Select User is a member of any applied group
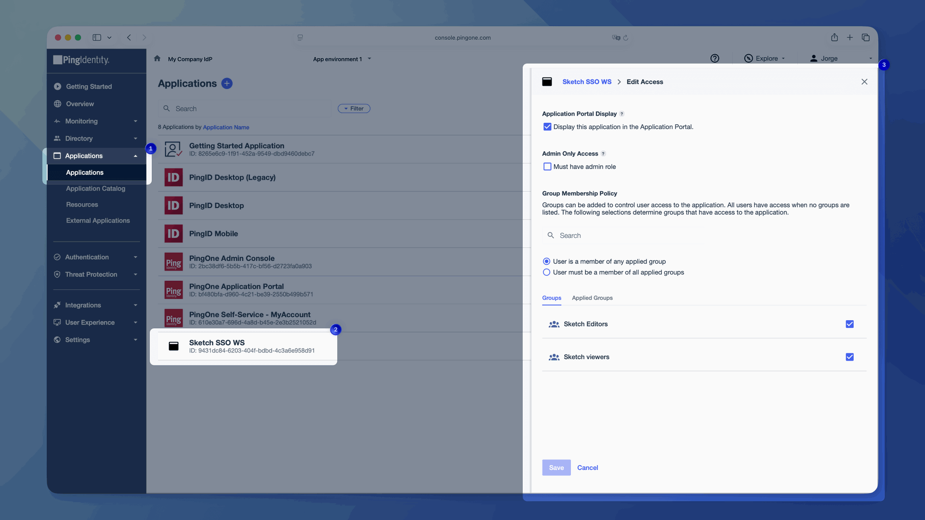 click(x=546, y=261)
